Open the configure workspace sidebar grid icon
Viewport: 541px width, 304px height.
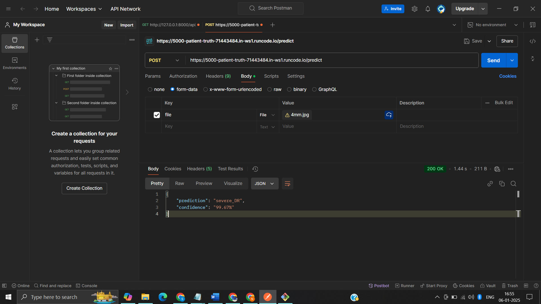click(15, 107)
